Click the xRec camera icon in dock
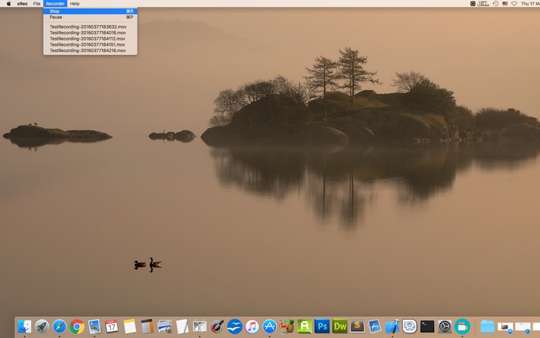 (462, 327)
